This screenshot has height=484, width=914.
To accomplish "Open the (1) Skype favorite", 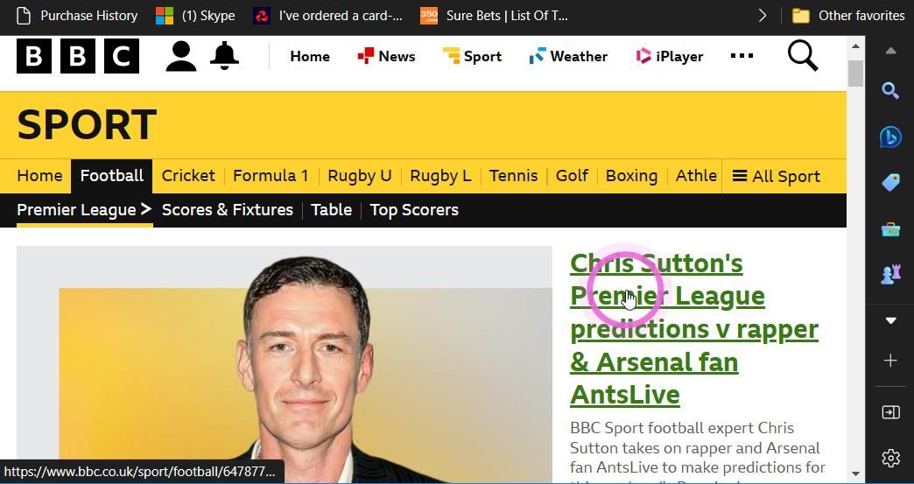I will tap(196, 16).
